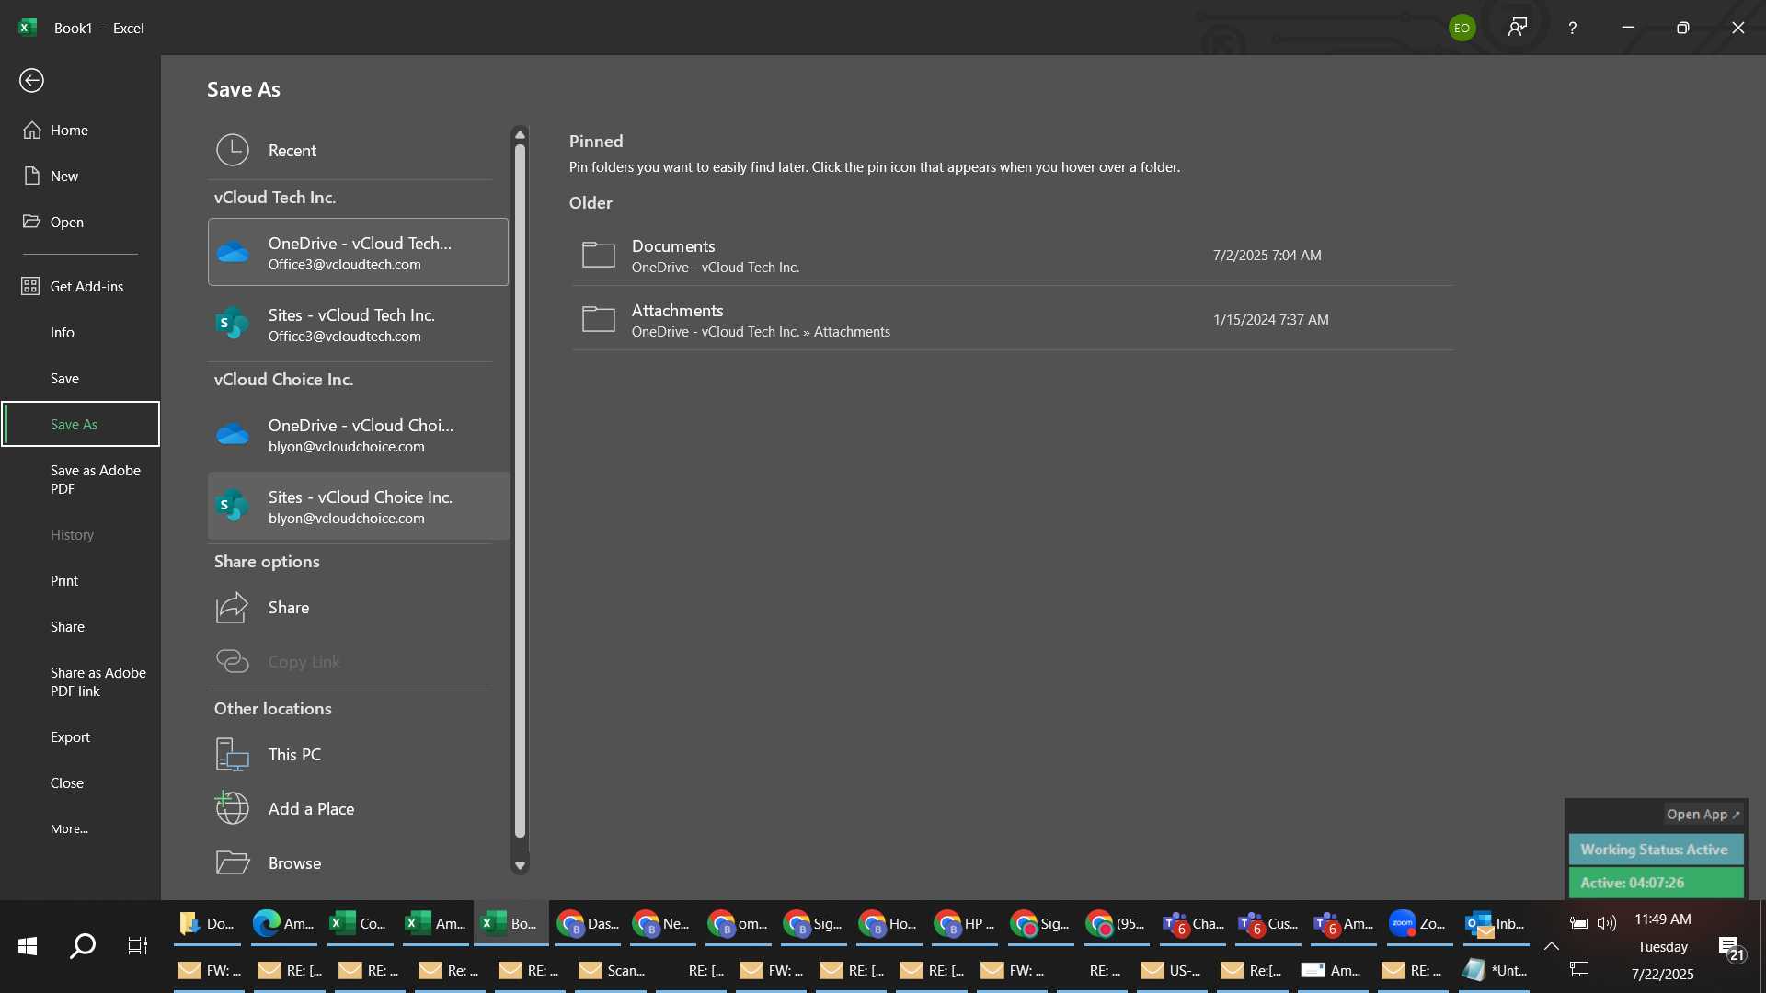
Task: Select the Save As tab
Action: point(80,424)
